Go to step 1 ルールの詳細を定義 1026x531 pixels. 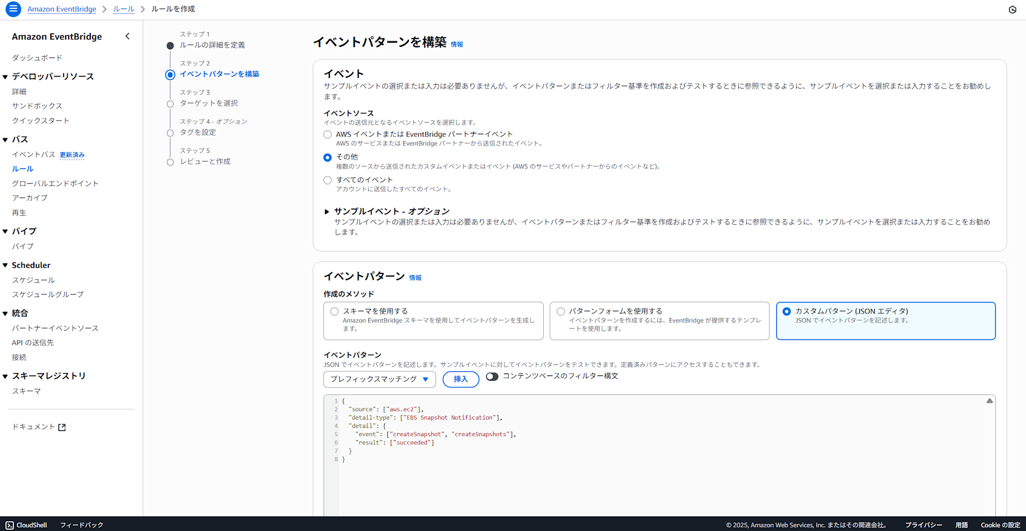(212, 45)
